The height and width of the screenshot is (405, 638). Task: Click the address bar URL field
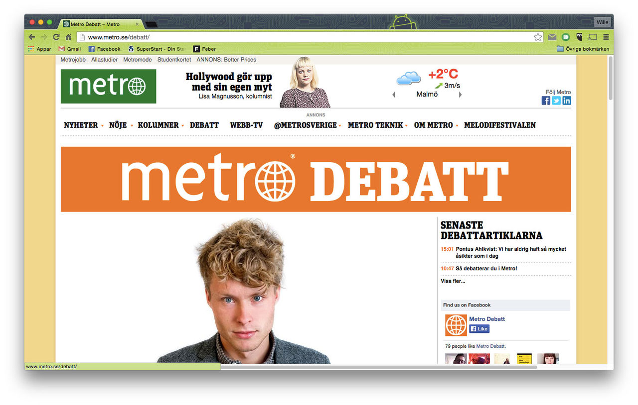point(304,37)
